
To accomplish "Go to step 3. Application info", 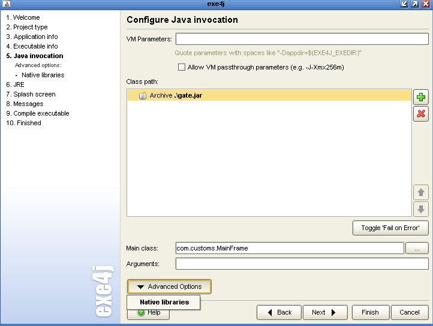I will coord(32,37).
